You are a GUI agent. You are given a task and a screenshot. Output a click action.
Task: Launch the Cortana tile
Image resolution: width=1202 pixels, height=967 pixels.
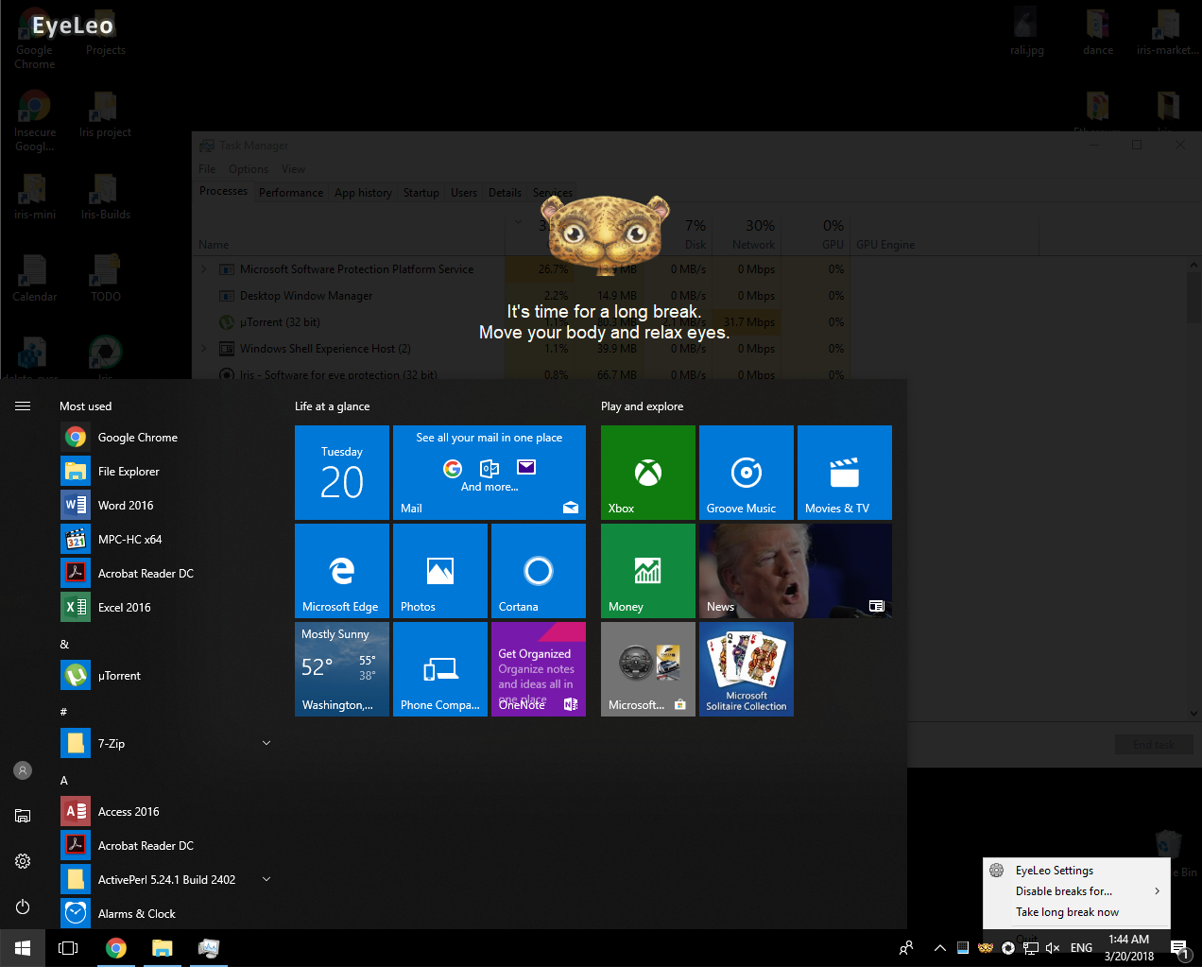click(x=539, y=571)
